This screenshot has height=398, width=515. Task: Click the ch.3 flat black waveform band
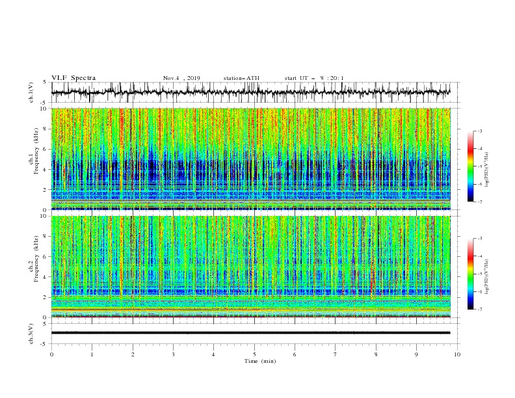click(250, 333)
